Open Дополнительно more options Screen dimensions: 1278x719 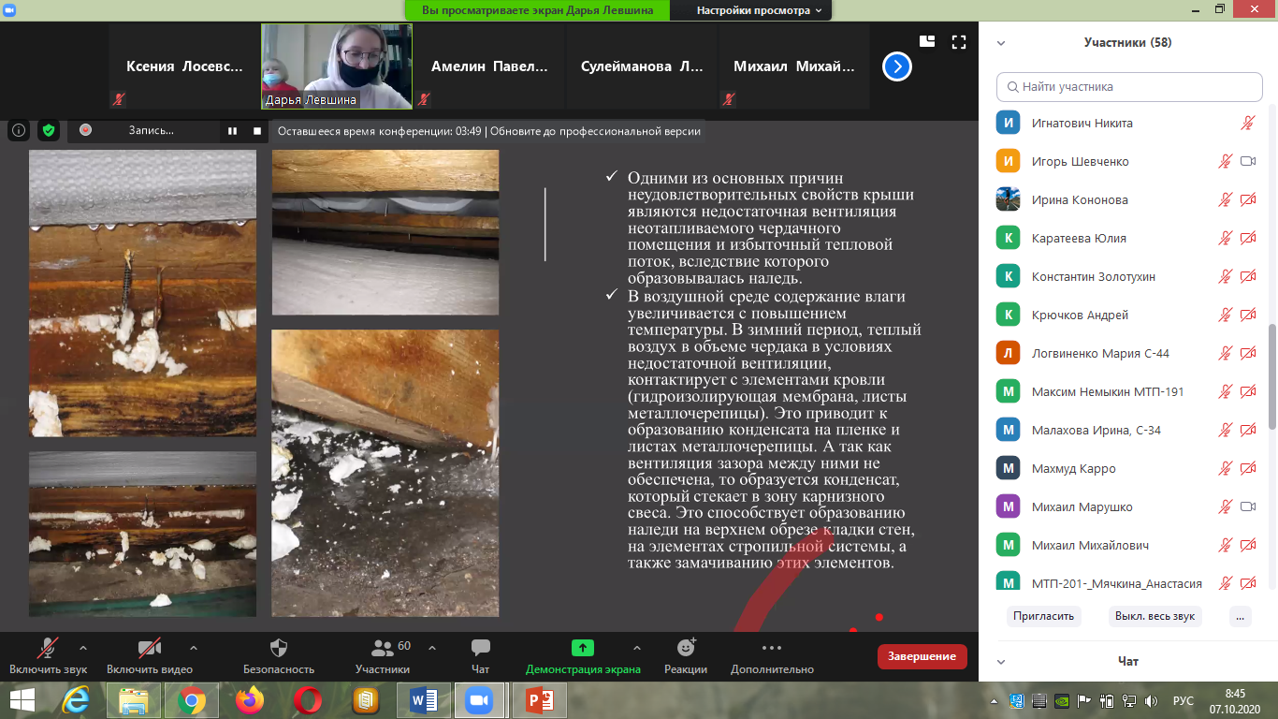click(772, 656)
